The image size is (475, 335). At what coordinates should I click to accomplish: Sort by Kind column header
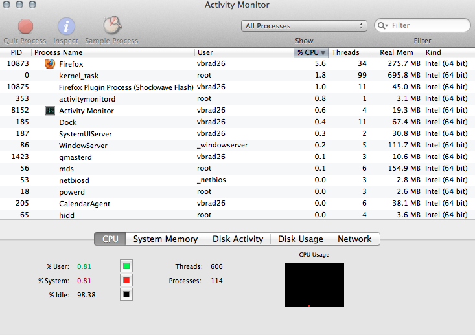[448, 52]
